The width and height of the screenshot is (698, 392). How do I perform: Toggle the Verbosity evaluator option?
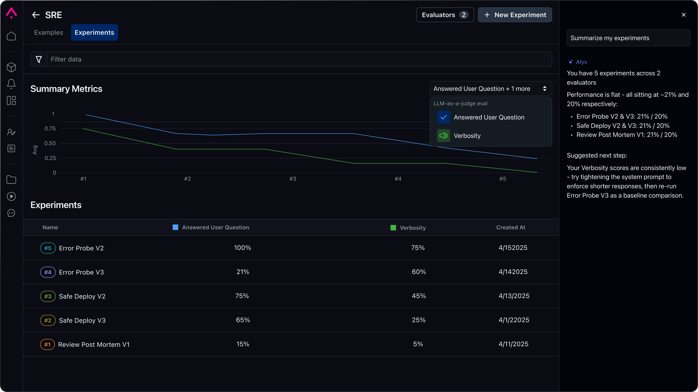[444, 136]
